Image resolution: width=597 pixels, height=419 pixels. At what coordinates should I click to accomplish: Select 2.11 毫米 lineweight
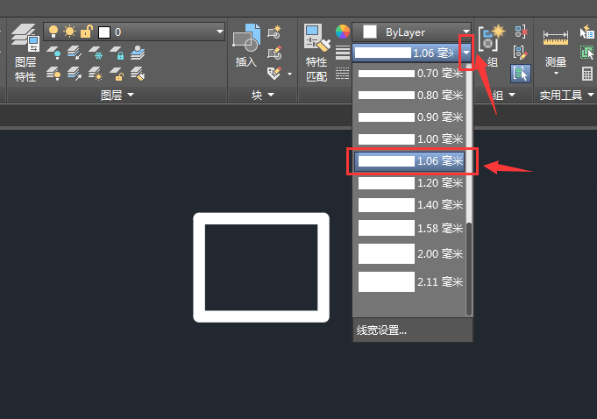point(410,281)
